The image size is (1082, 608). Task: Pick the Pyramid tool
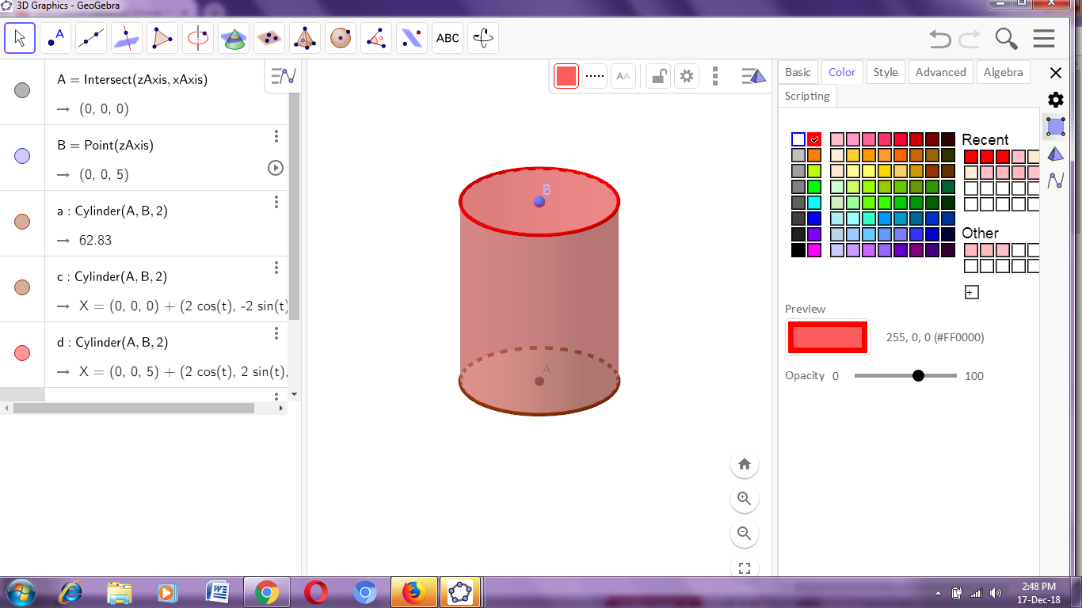click(304, 37)
